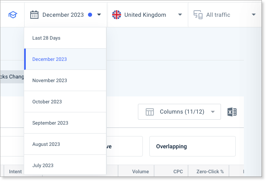Open the Columns (11/12) dropdown
Image resolution: width=266 pixels, height=181 pixels.
pos(179,112)
